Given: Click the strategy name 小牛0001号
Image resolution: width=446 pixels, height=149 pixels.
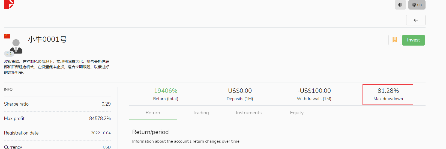Looking at the screenshot, I should click(47, 39).
